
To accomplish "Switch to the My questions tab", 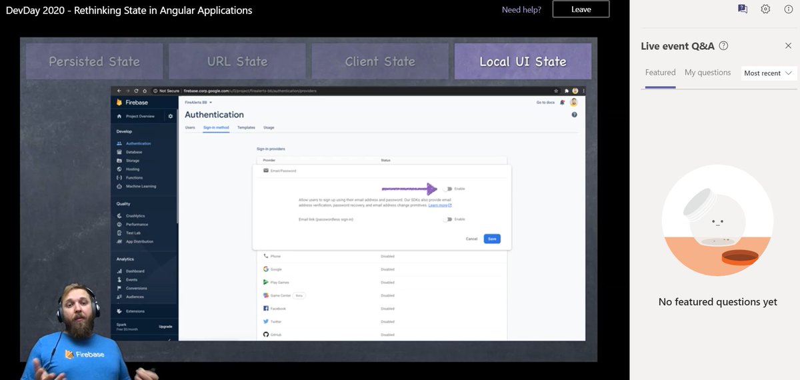I will 707,73.
